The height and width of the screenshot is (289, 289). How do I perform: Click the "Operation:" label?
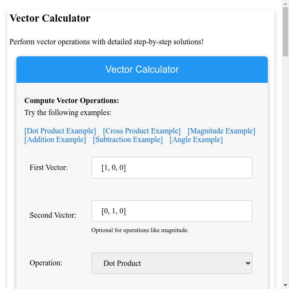click(x=46, y=263)
